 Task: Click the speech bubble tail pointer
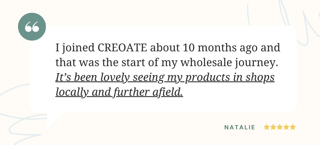pyautogui.click(x=54, y=119)
